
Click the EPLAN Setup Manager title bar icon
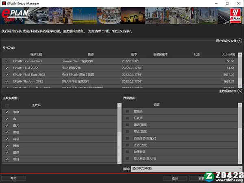tap(4, 3)
